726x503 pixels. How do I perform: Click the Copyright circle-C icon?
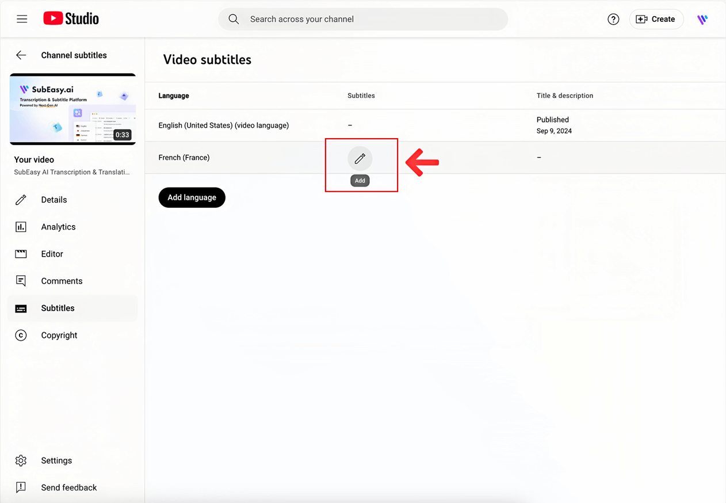pyautogui.click(x=21, y=335)
